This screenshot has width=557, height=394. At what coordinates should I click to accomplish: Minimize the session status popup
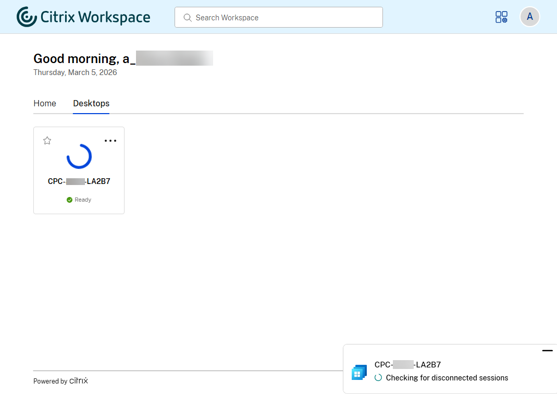coord(547,351)
